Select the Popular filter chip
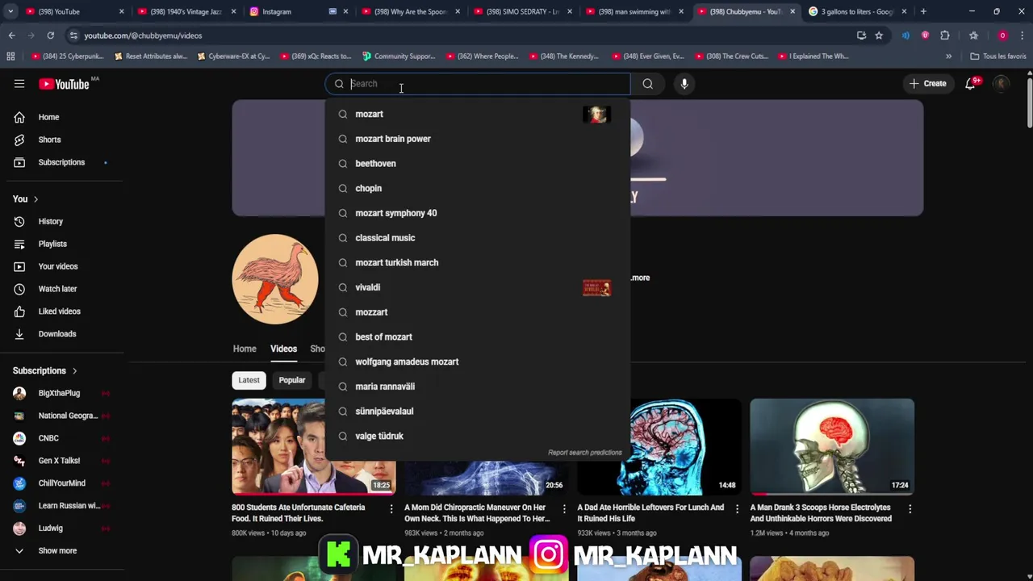1033x581 pixels. [x=292, y=380]
